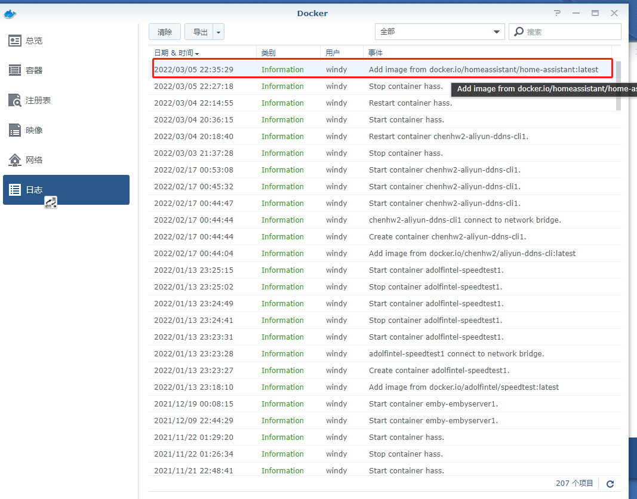The height and width of the screenshot is (499, 637).
Task: Open the 全部 filter dropdown
Action: (439, 32)
